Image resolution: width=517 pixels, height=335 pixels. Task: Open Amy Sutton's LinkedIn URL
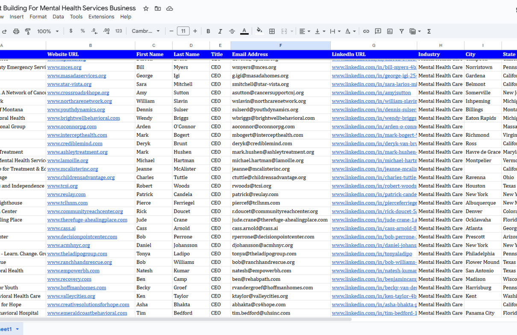(x=371, y=92)
